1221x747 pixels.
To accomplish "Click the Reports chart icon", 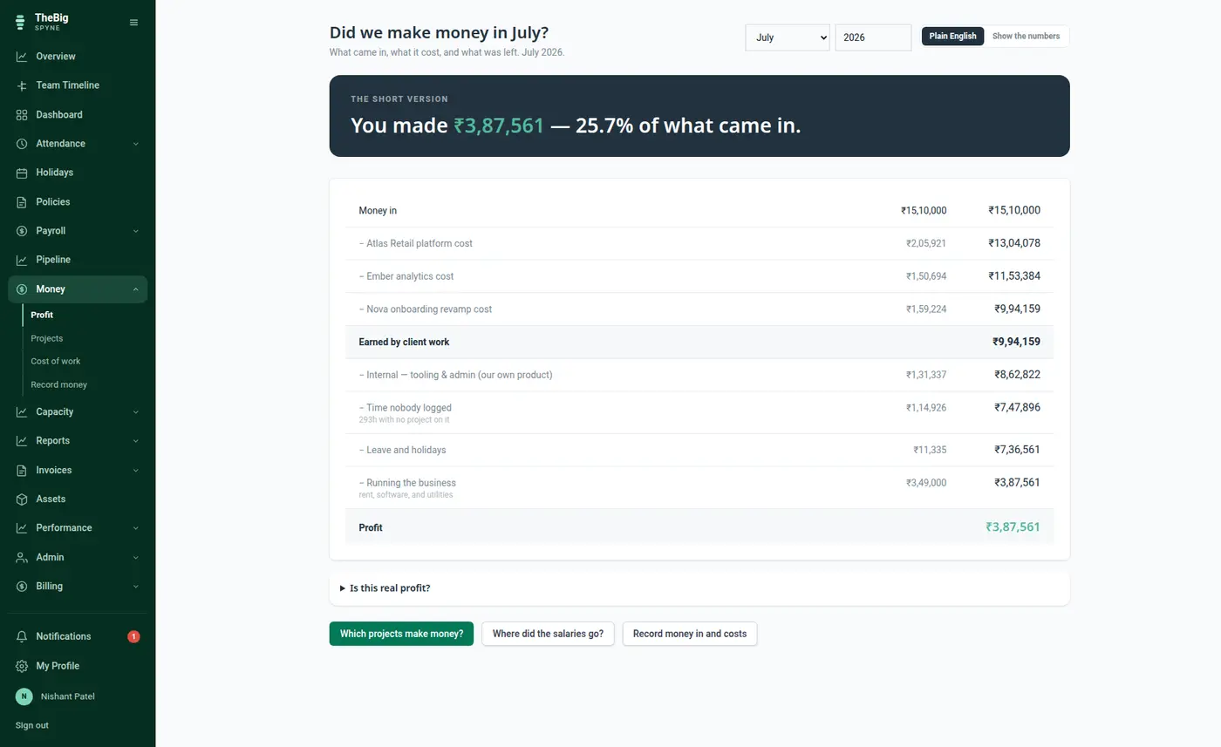I will coord(22,441).
